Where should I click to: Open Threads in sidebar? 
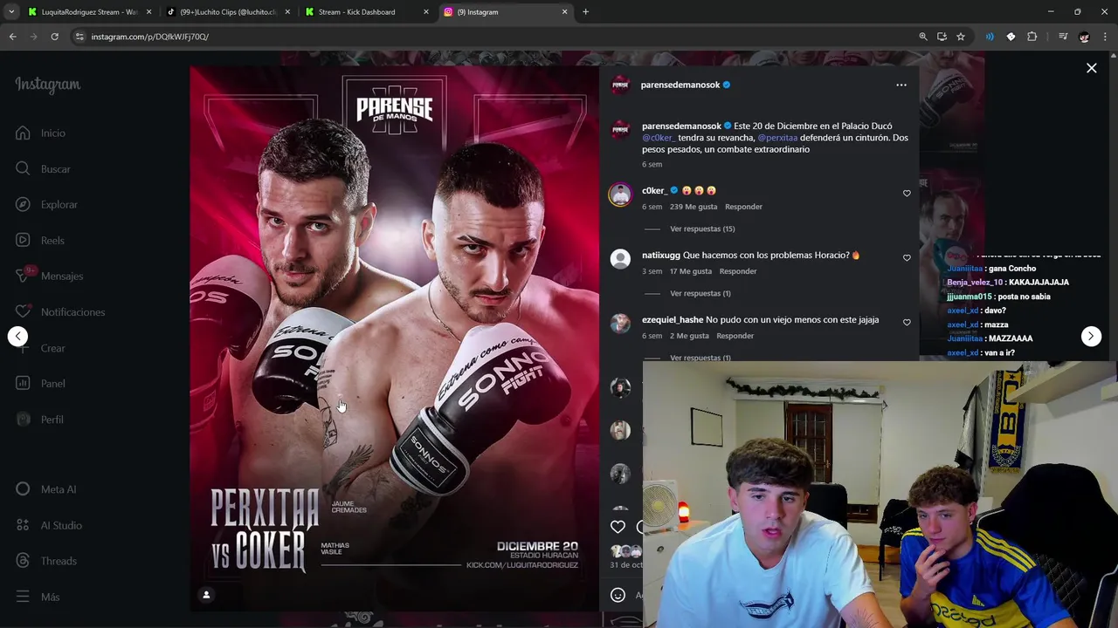45,561
